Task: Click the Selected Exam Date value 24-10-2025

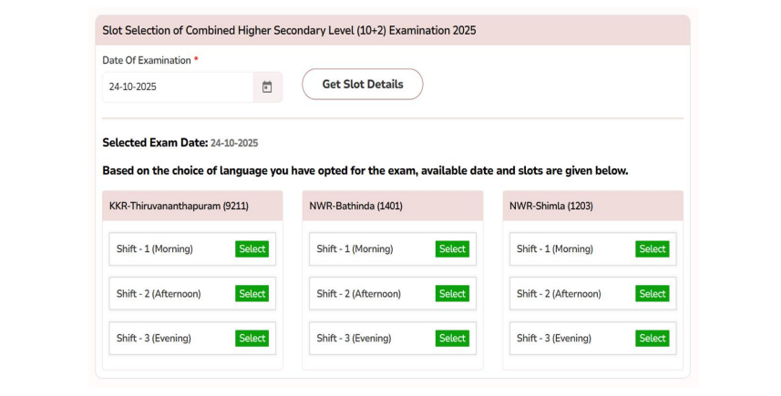Action: [234, 143]
